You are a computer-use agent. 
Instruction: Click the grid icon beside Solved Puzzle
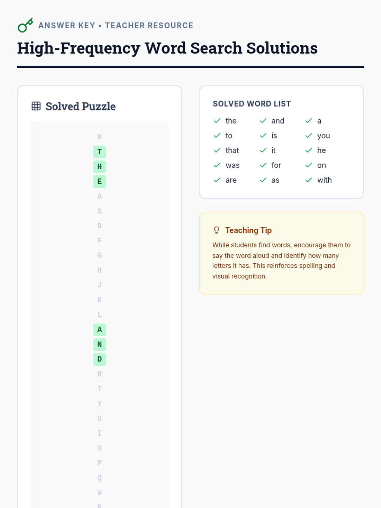pos(36,106)
